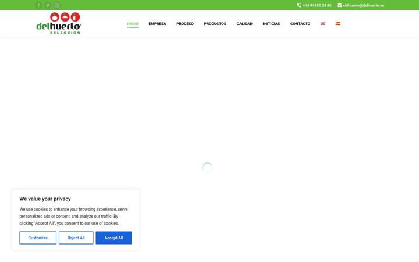This screenshot has height=262, width=419.
Task: Open the Empresa menu item
Action: click(157, 24)
